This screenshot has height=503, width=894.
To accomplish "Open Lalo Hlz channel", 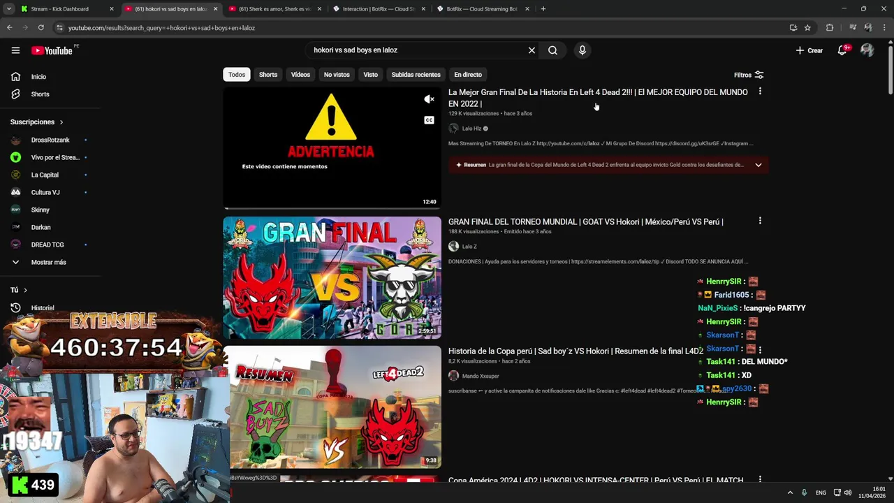I will coord(471,129).
